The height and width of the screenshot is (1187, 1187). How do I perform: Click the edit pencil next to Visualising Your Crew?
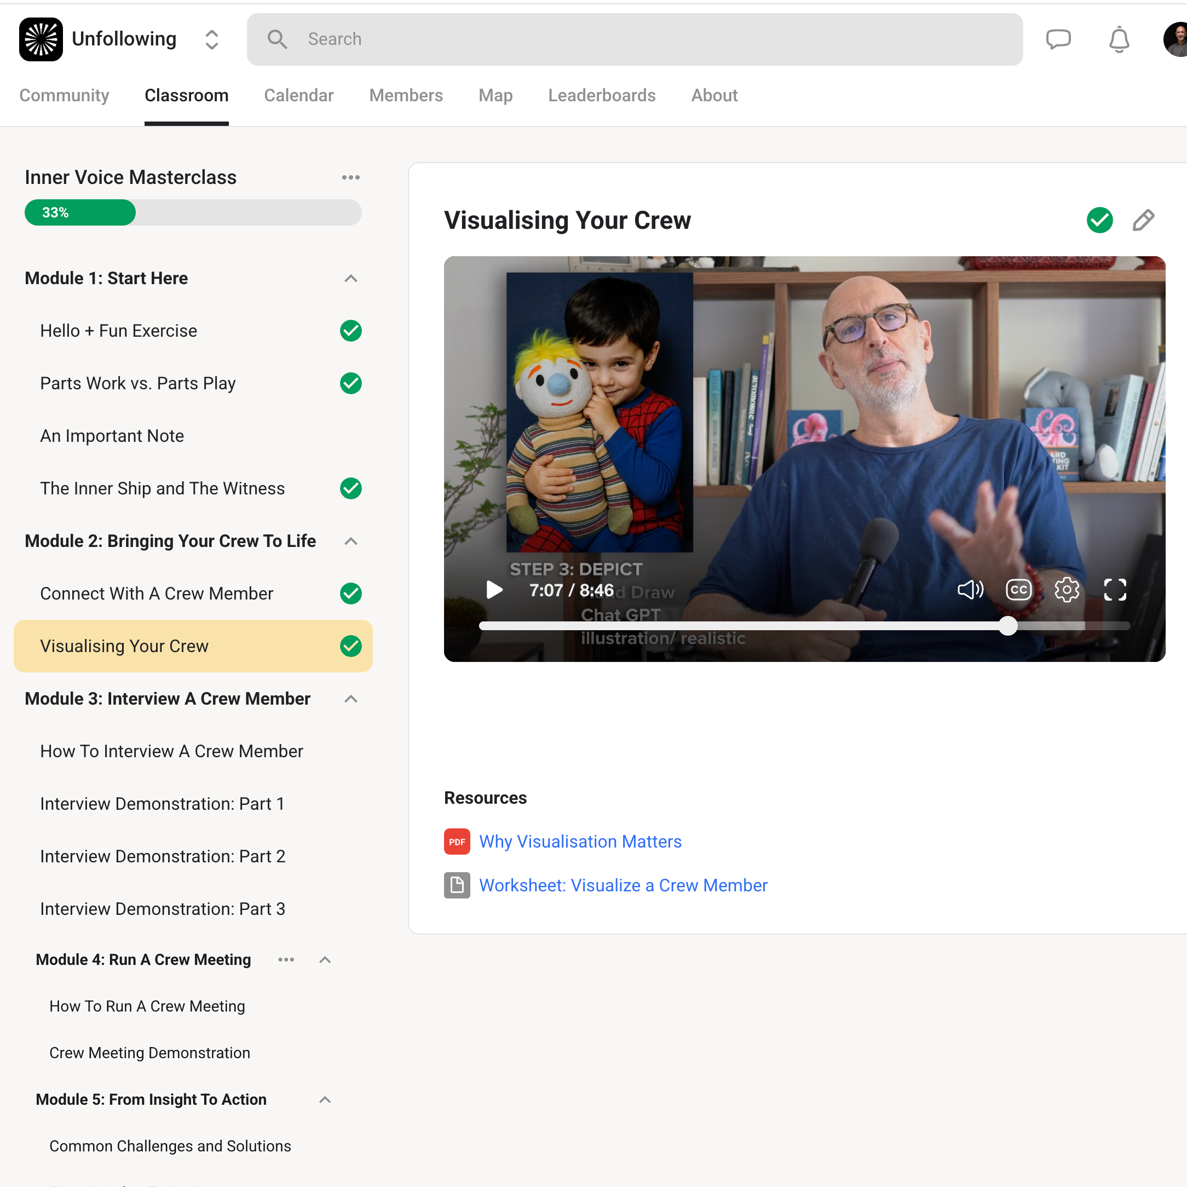(1143, 220)
